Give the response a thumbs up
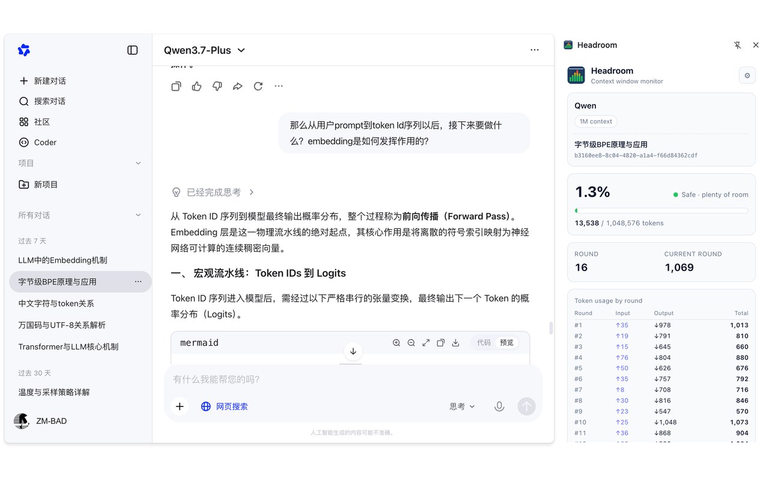The image size is (769, 481). pyautogui.click(x=196, y=87)
